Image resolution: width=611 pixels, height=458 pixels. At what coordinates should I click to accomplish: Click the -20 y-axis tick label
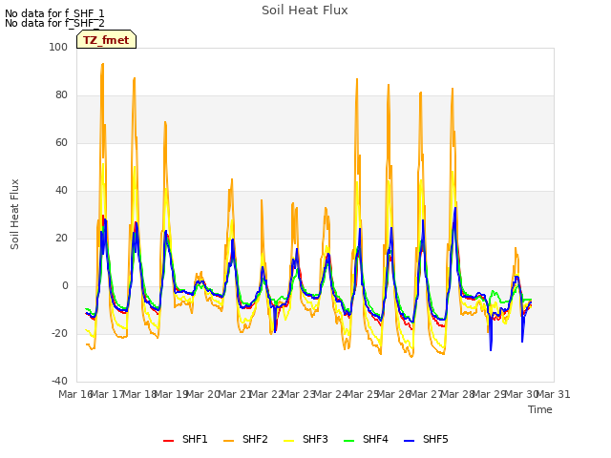(x=59, y=333)
